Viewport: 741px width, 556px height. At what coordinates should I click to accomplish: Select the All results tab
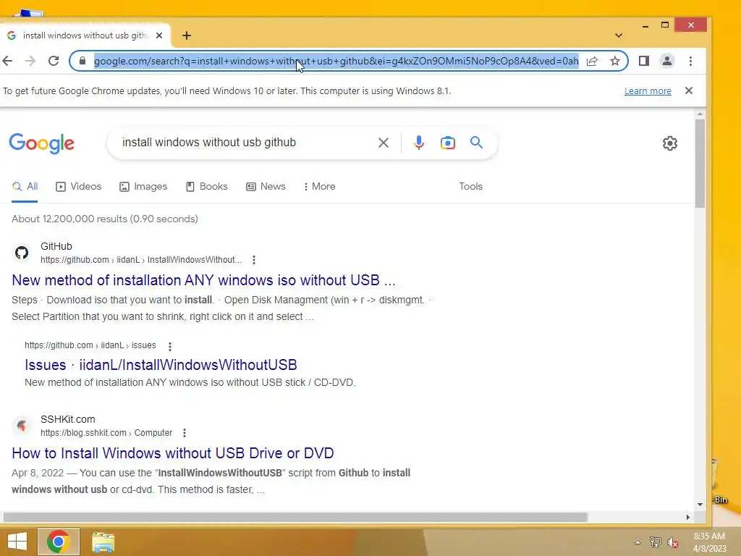pos(25,187)
